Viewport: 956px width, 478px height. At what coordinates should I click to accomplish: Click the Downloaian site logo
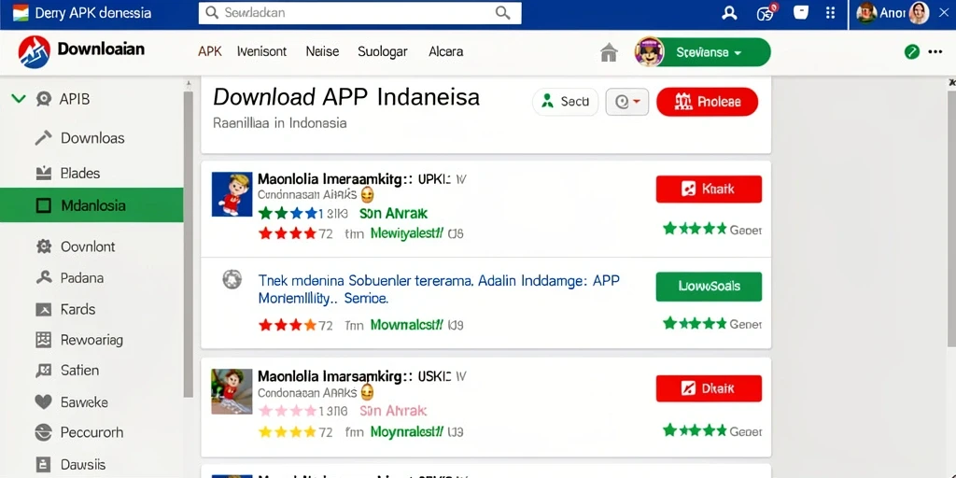(x=35, y=52)
